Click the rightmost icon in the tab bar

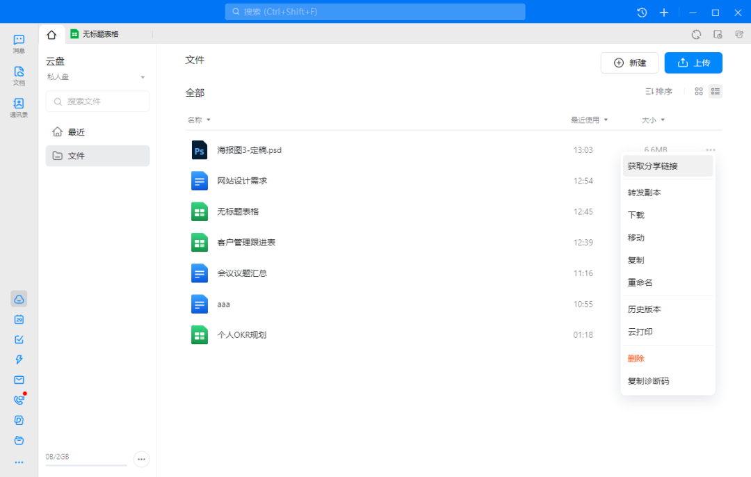[739, 35]
